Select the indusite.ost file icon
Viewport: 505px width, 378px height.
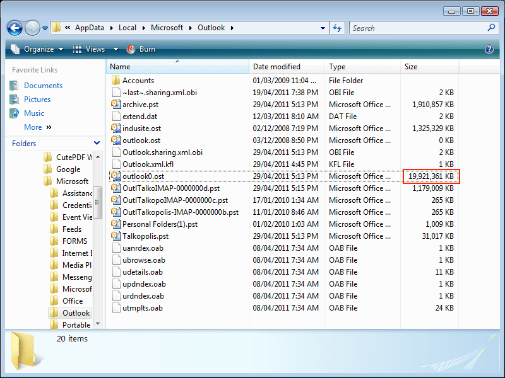click(116, 129)
